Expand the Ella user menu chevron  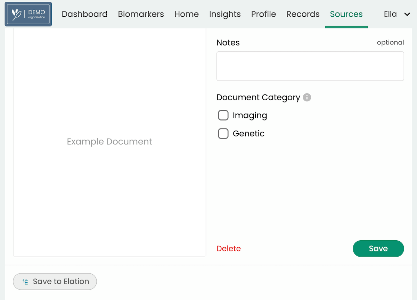coord(407,14)
